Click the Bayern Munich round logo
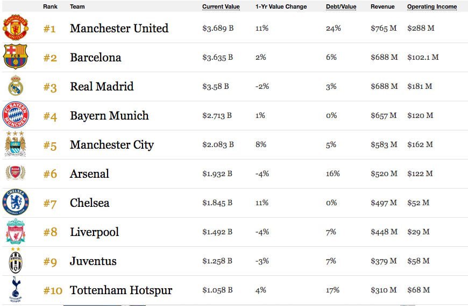This screenshot has height=306, width=468. click(x=16, y=115)
